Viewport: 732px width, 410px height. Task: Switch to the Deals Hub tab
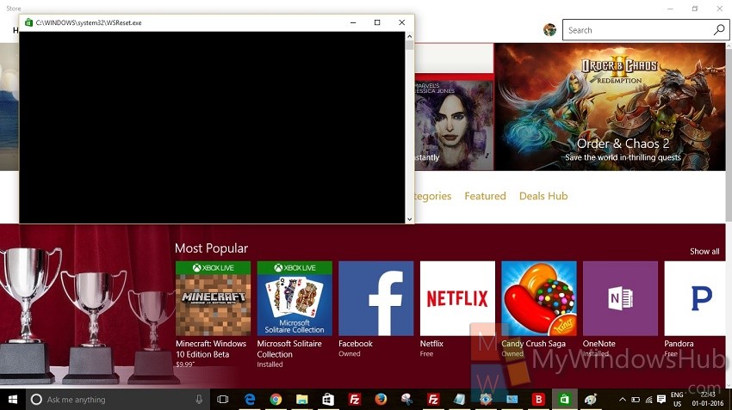pyautogui.click(x=543, y=196)
